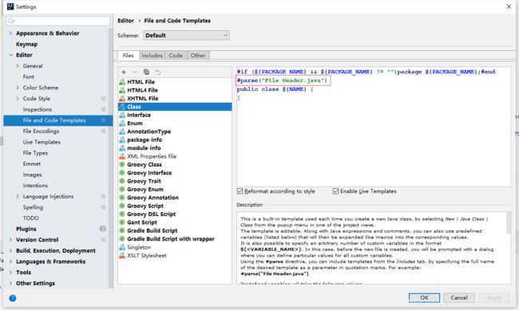Viewport: 519px width, 310px height.
Task: Open the TODO settings page
Action: [x=31, y=218]
